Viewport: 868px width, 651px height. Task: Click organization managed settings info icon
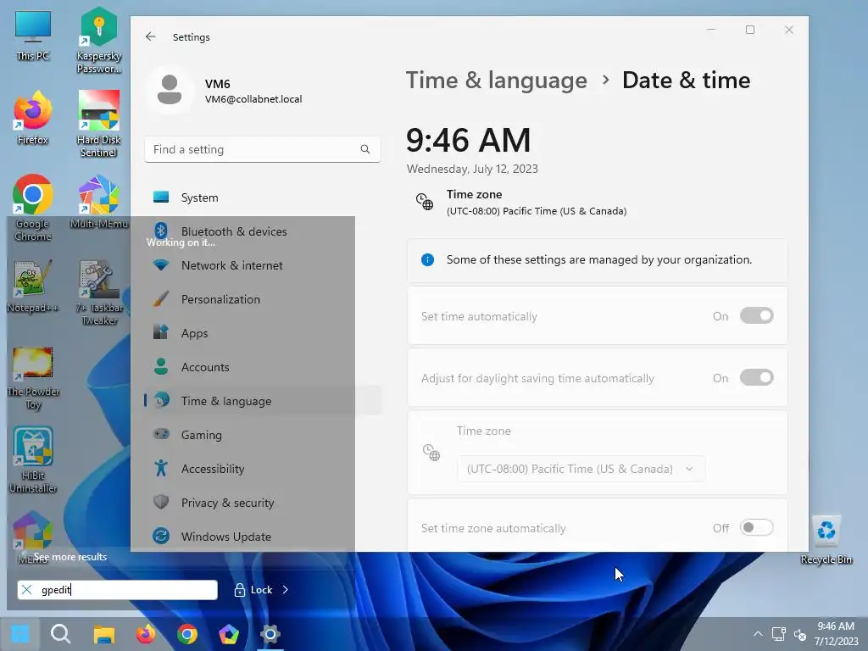click(427, 259)
